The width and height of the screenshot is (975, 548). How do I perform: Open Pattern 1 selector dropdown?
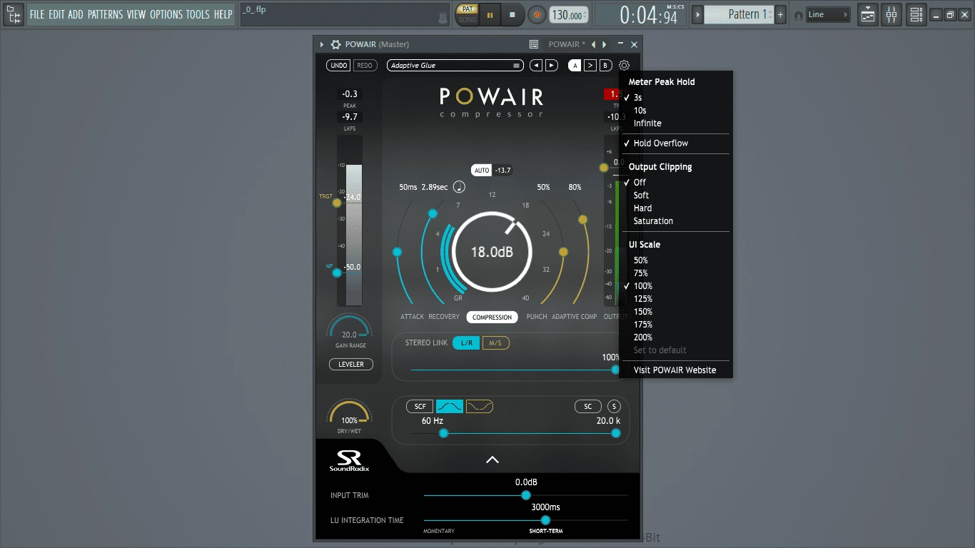point(739,14)
